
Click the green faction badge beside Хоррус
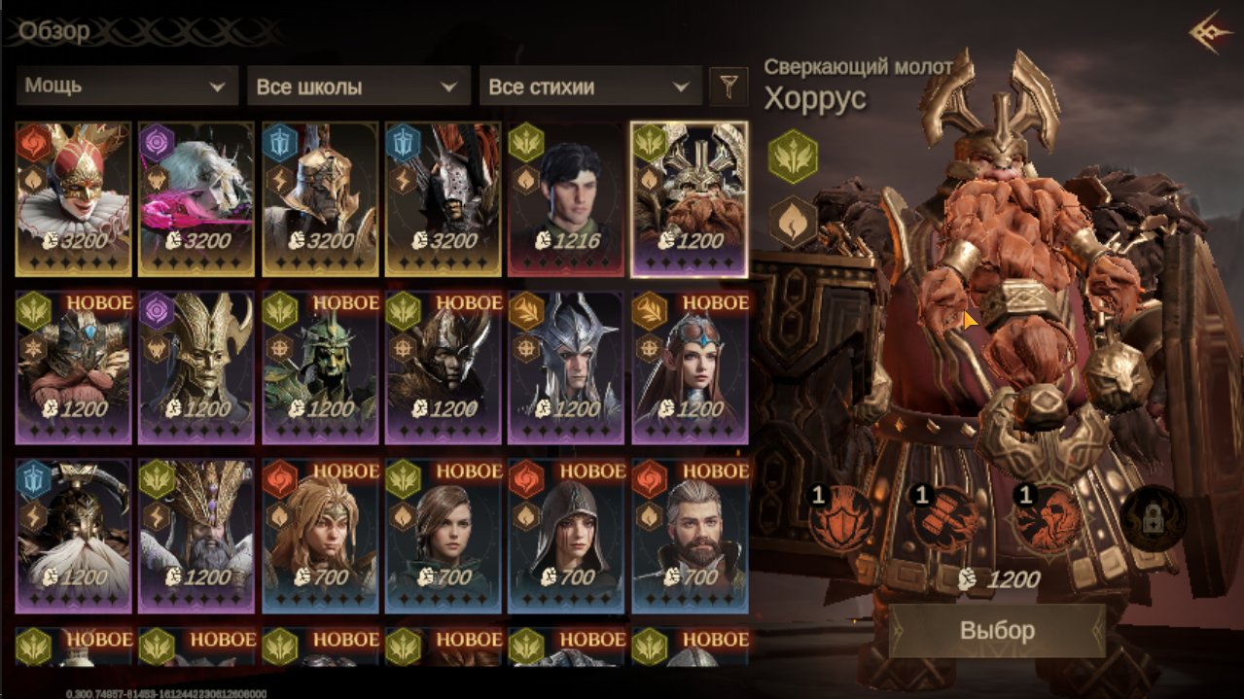point(792,156)
